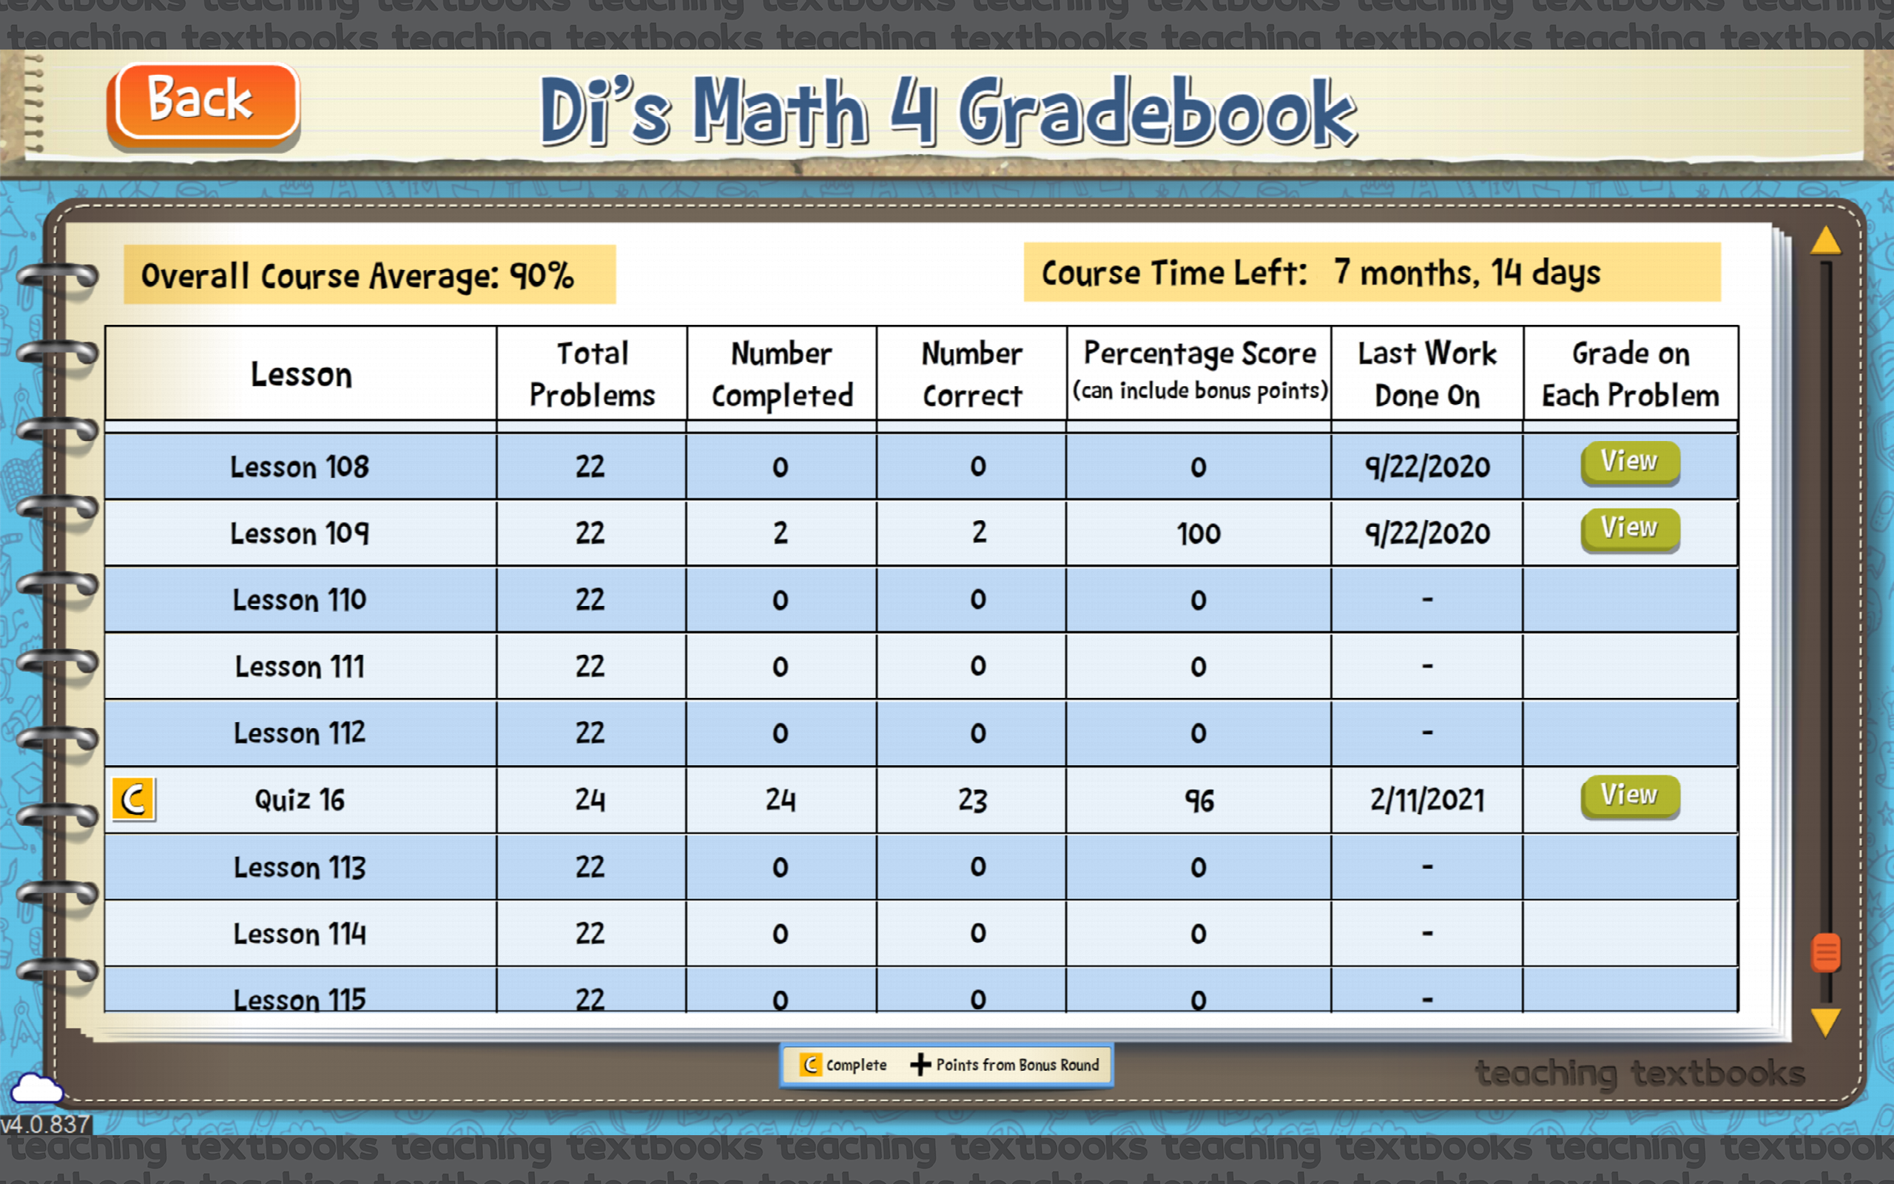View the grades for Quiz 16

1629,794
